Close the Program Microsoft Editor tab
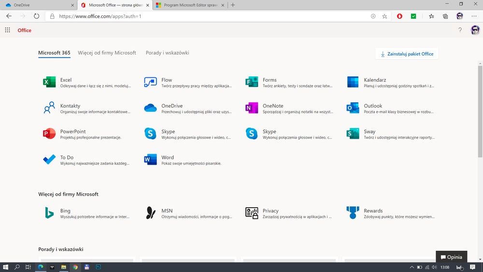The width and height of the screenshot is (483, 272). pyautogui.click(x=223, y=5)
